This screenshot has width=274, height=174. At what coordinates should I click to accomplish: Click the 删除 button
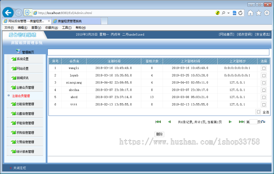click(159, 134)
